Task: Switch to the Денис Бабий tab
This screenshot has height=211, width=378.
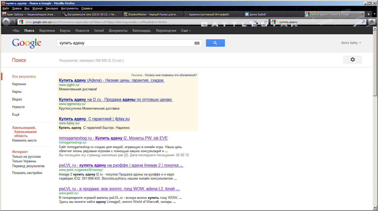Action: click(274, 14)
